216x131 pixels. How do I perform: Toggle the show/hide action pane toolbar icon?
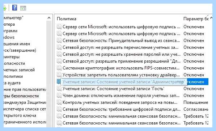[23, 8]
